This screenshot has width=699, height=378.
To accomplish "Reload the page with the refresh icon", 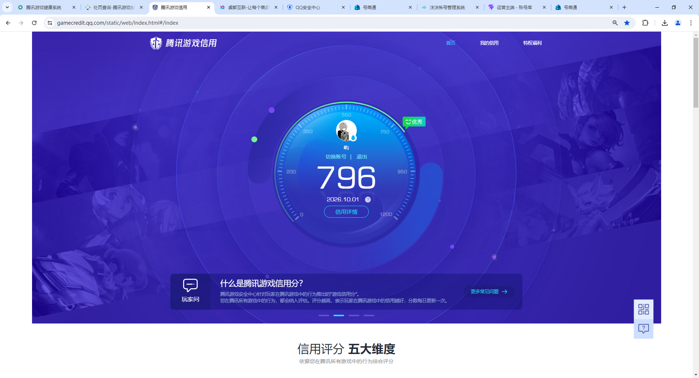I will click(34, 23).
